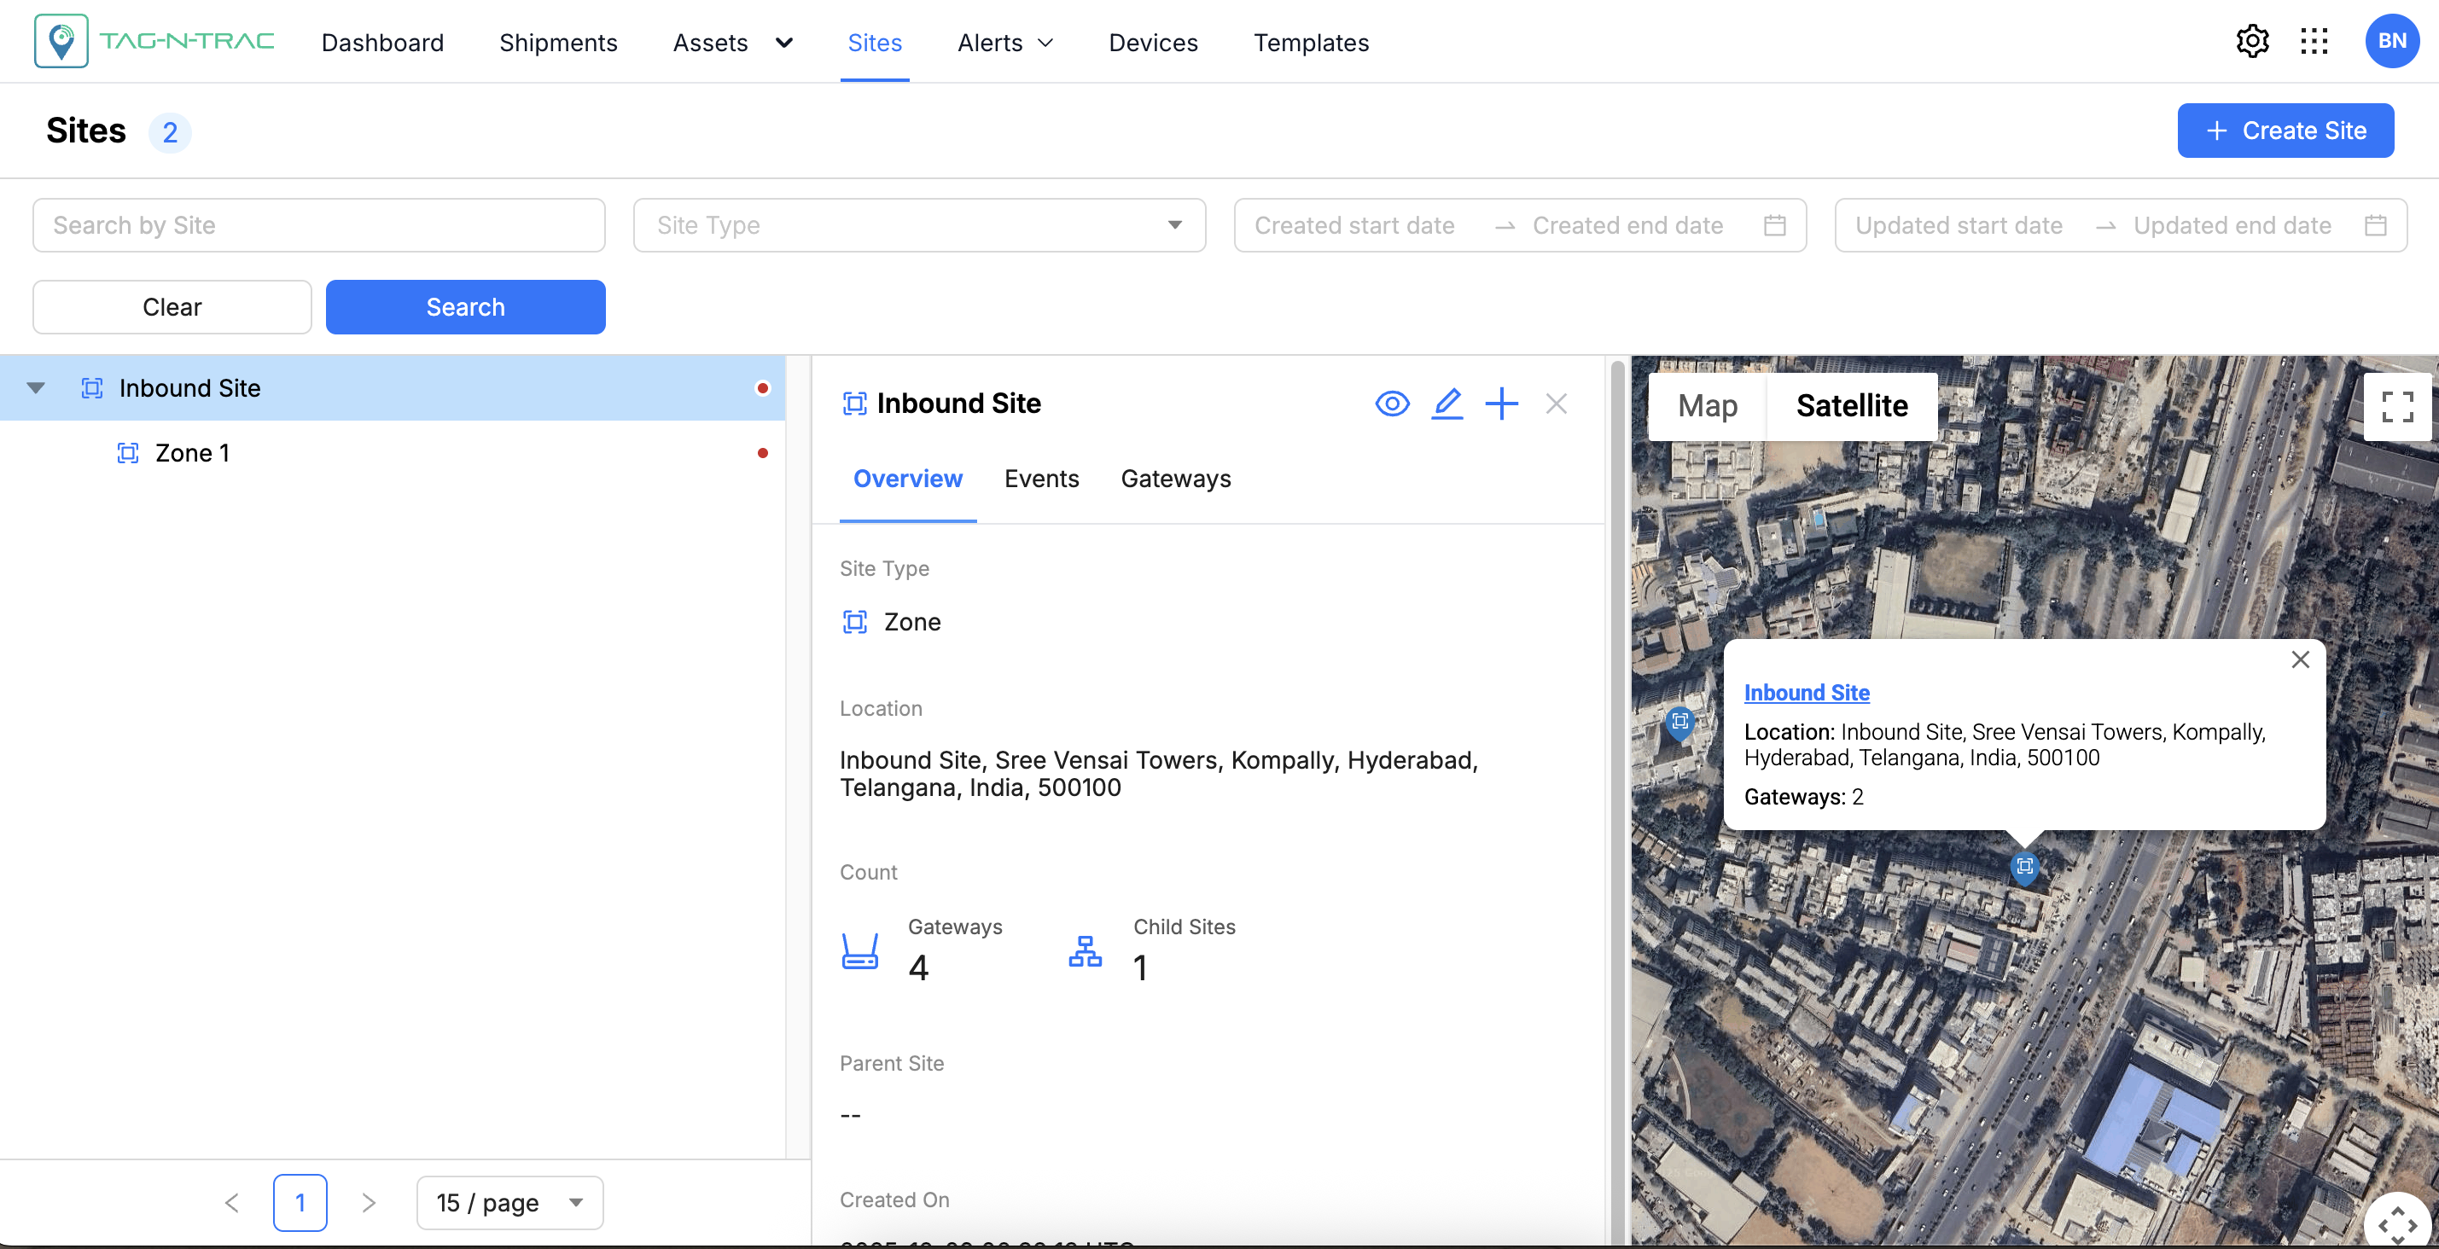Open the Site Type dropdown
The height and width of the screenshot is (1249, 2439).
click(918, 225)
